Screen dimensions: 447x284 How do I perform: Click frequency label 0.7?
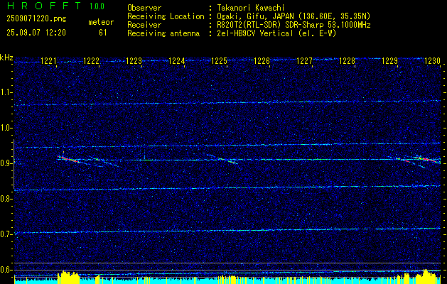[6, 234]
